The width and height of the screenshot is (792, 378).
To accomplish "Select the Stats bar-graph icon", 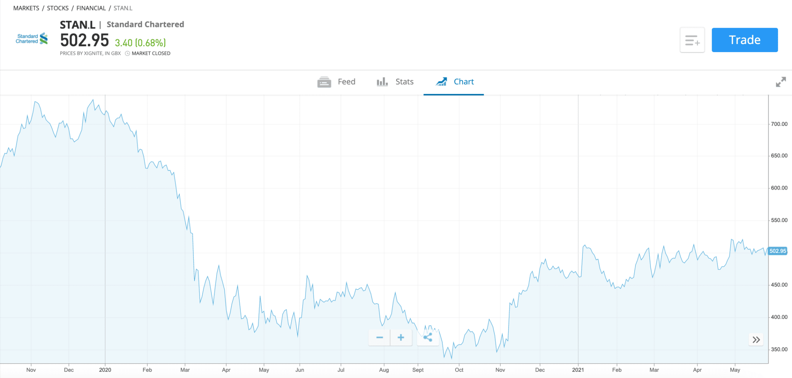I will (382, 82).
